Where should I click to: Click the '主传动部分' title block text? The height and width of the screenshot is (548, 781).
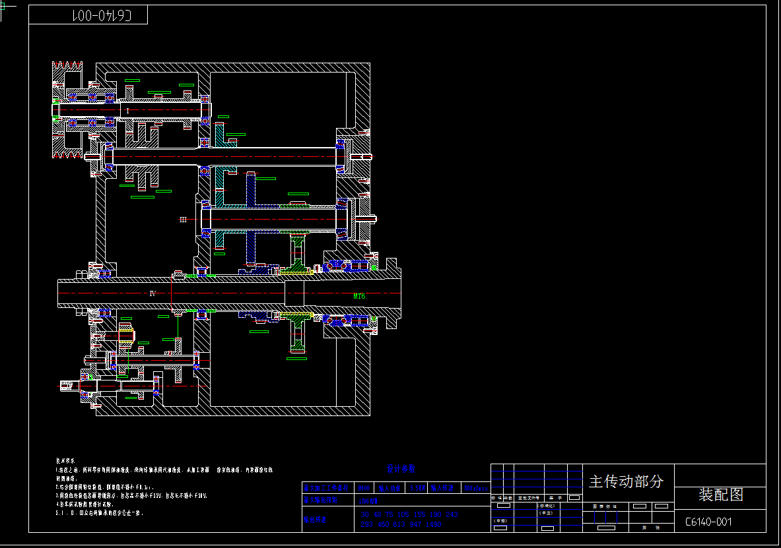(x=626, y=481)
